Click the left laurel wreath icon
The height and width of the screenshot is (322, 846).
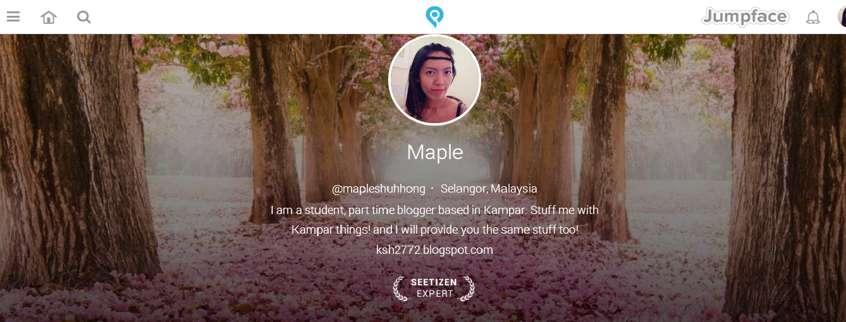coord(401,289)
